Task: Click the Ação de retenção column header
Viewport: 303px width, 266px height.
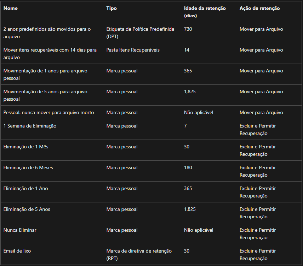Action: 259,8
